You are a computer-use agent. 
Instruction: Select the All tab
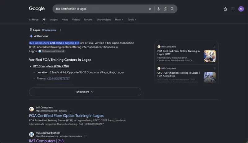(44, 20)
